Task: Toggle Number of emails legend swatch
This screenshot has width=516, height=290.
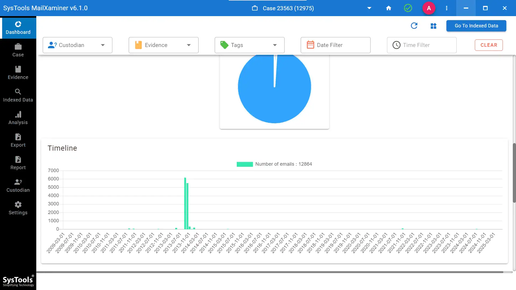Action: tap(245, 164)
